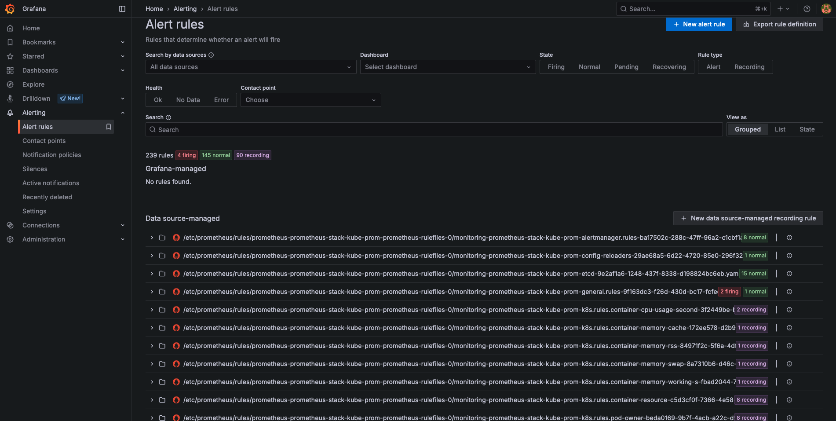Click the Home house icon in sidebar
This screenshot has height=421, width=836.
[10, 28]
